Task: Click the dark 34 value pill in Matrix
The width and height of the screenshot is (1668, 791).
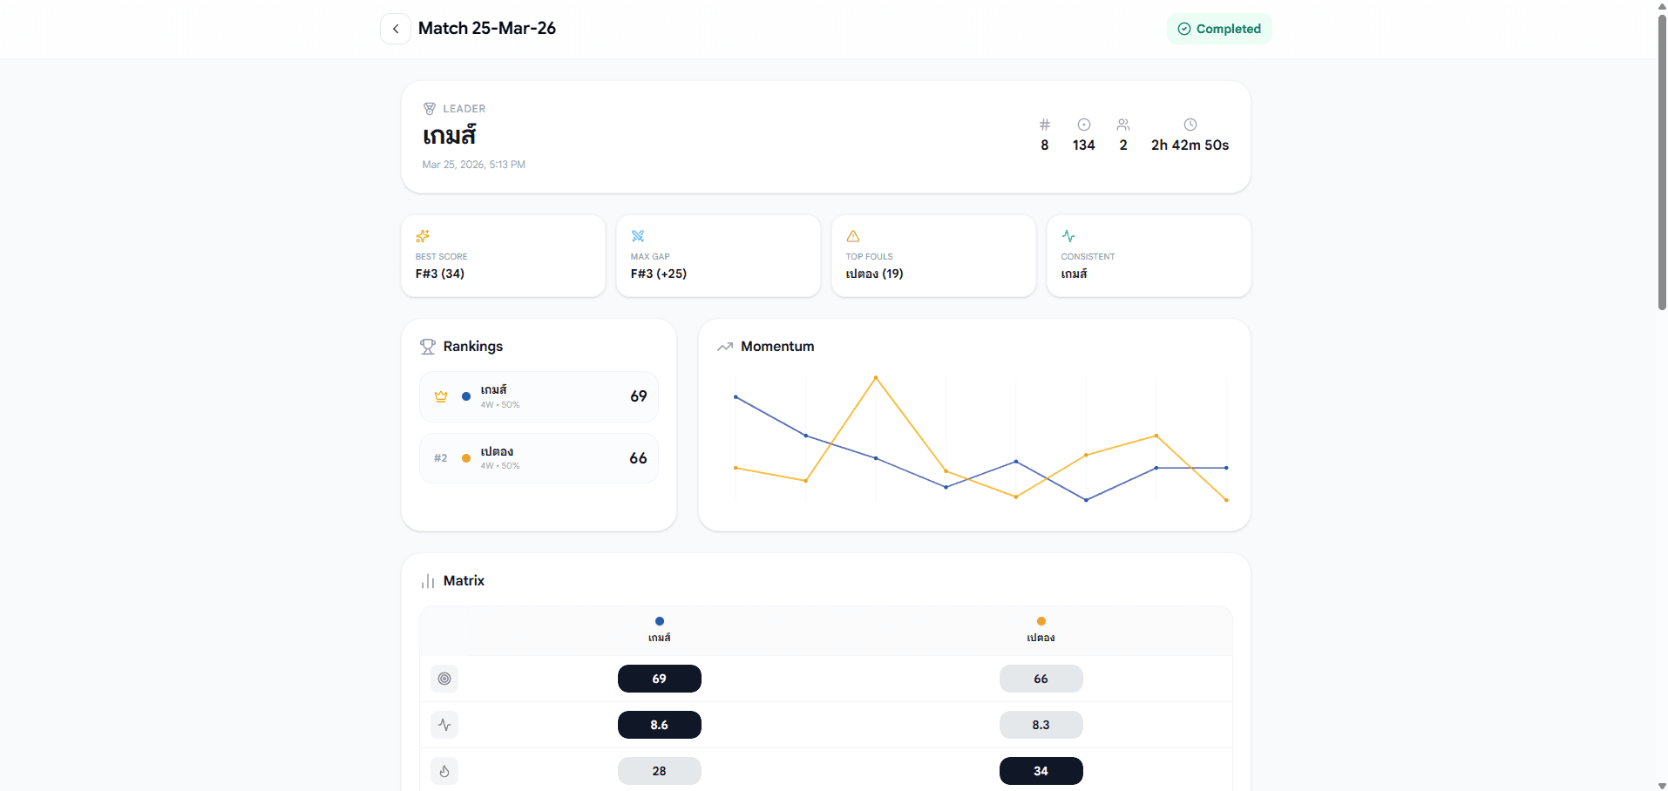Action: coord(1041,771)
